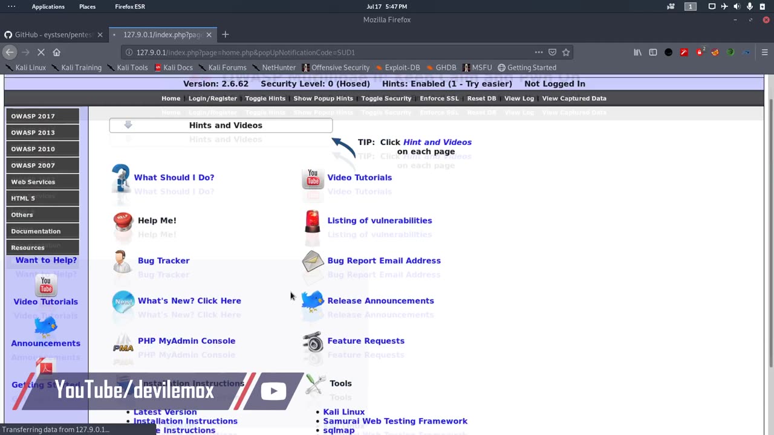Click the Twitter bird icon beside Release Announcements

click(x=312, y=300)
